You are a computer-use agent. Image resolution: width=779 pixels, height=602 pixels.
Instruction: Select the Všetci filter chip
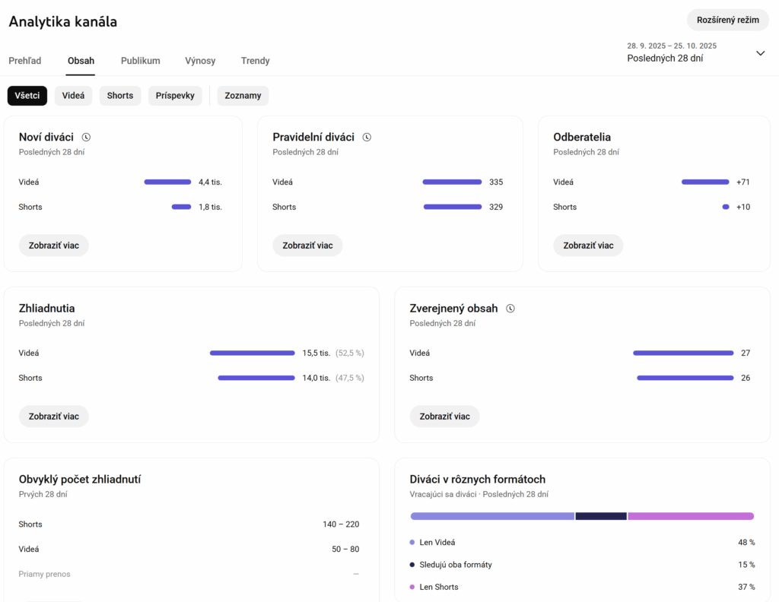point(27,96)
